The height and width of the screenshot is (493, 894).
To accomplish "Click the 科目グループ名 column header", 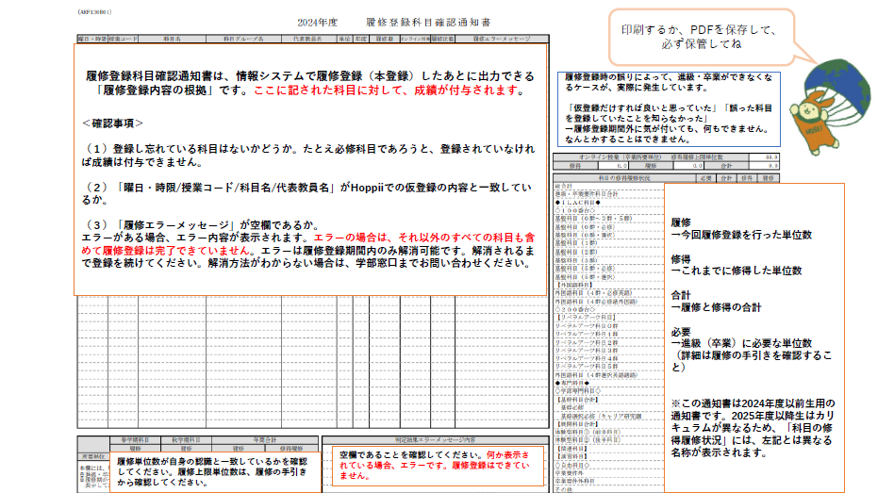I will (242, 41).
